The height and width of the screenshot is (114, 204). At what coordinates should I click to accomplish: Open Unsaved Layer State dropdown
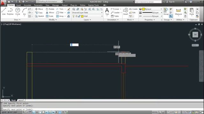tap(87, 13)
